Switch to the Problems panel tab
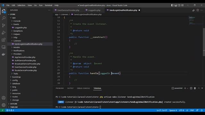Screen dimensions: 205x115 point(60,88)
